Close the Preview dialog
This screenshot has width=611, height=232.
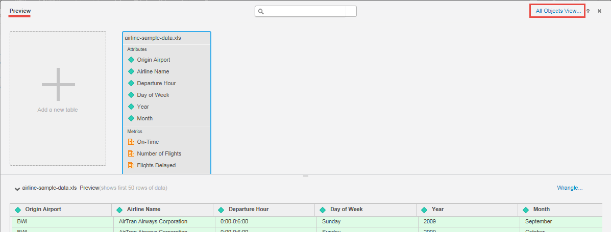pyautogui.click(x=599, y=11)
